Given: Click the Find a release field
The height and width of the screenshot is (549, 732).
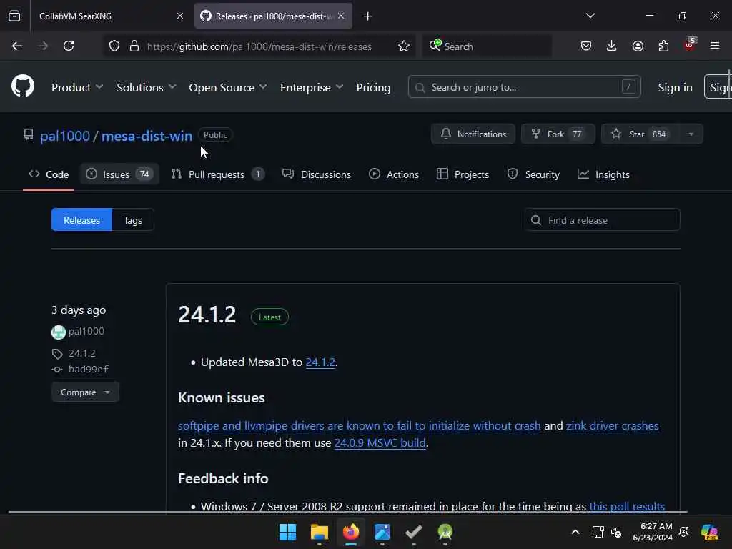Looking at the screenshot, I should point(602,220).
